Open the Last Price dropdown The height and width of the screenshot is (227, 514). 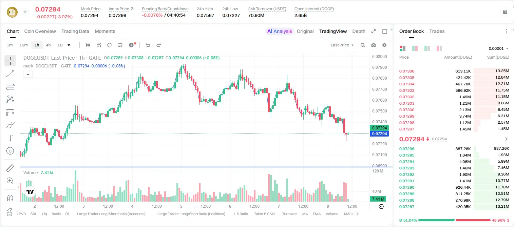pyautogui.click(x=342, y=45)
